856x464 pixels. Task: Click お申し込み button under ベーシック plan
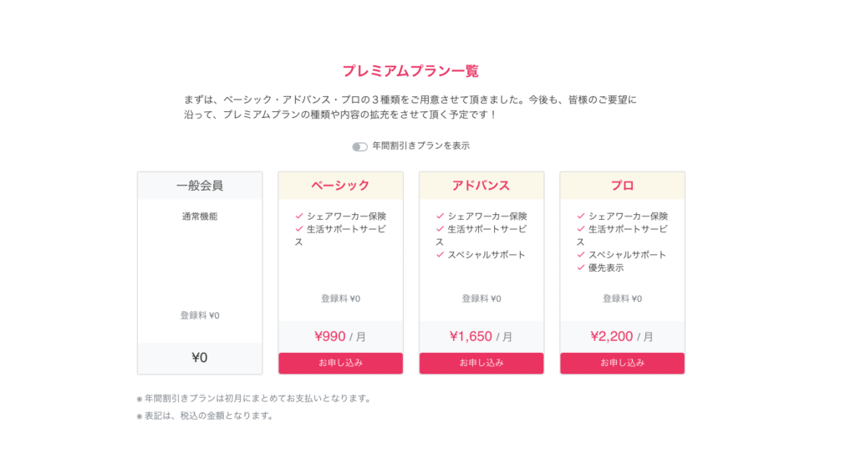pyautogui.click(x=340, y=363)
